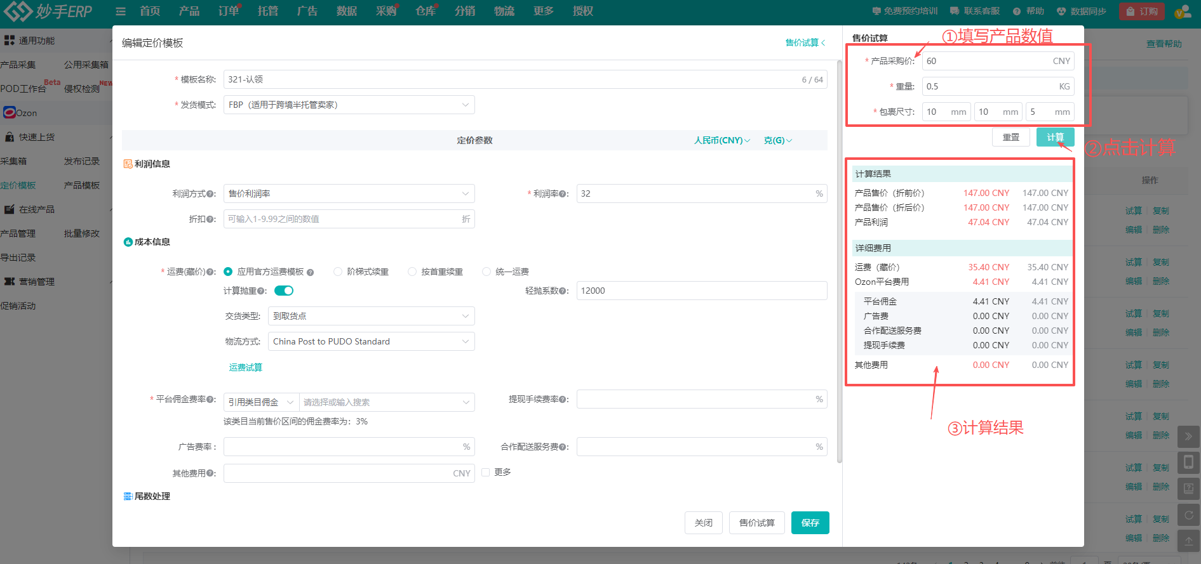Click the help manual book icon in sidebar
This screenshot has width=1201, height=564.
tap(1188, 489)
